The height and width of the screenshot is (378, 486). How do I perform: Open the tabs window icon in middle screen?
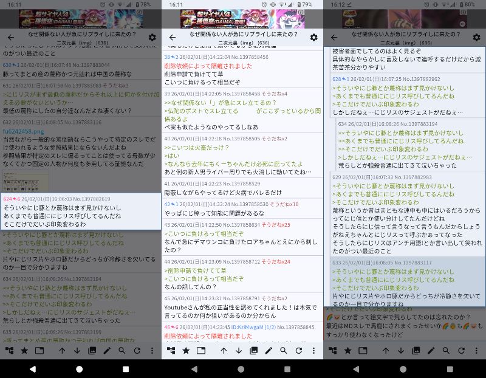click(x=201, y=351)
